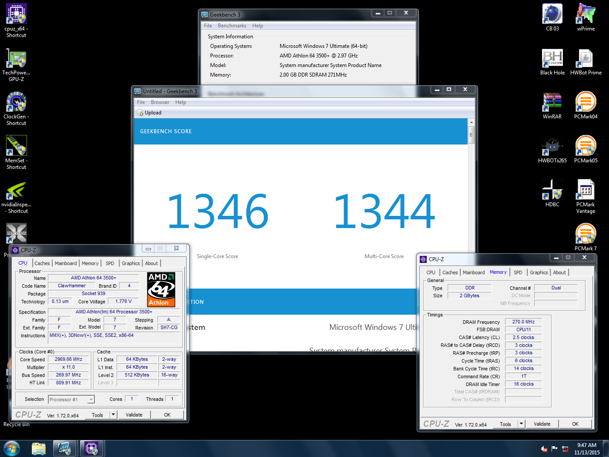Switch to CPU tab in right CPU-Z
The image size is (609, 457).
pyautogui.click(x=431, y=272)
